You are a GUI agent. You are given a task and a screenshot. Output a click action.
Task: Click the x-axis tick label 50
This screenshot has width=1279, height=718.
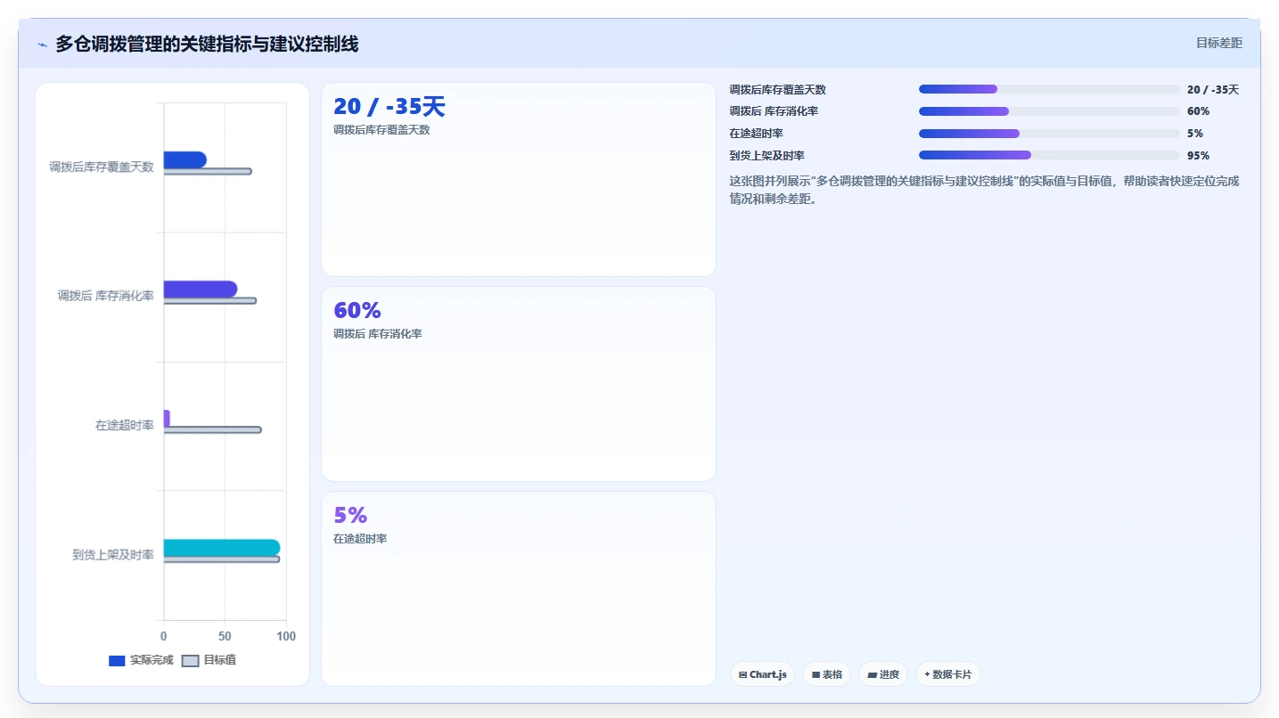coord(225,636)
